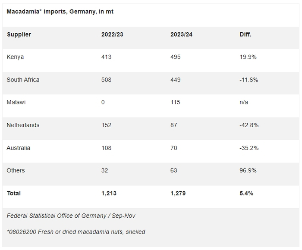Click the Supplier column header
The height and width of the screenshot is (250, 302).
[19, 34]
